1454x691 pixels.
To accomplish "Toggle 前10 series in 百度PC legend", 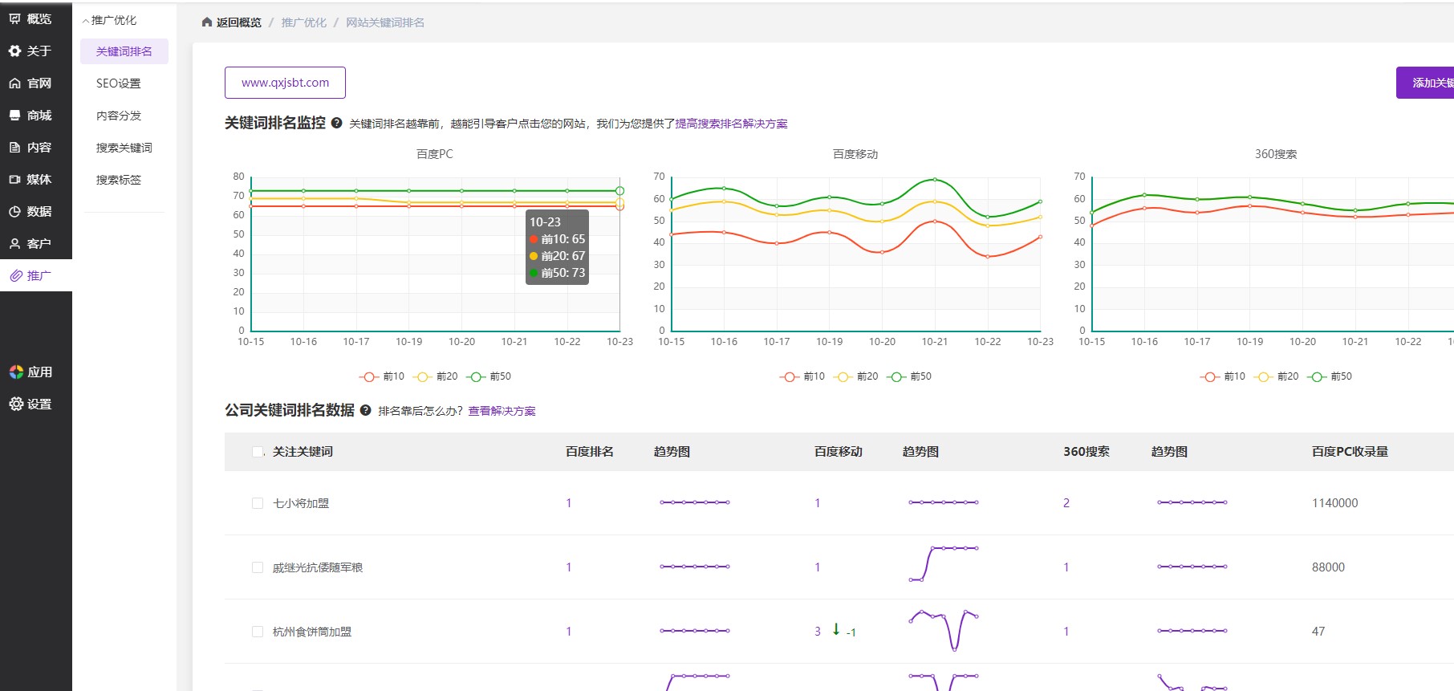I will [382, 376].
